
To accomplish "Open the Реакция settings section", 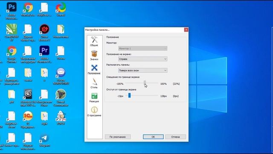I will coord(94,98).
